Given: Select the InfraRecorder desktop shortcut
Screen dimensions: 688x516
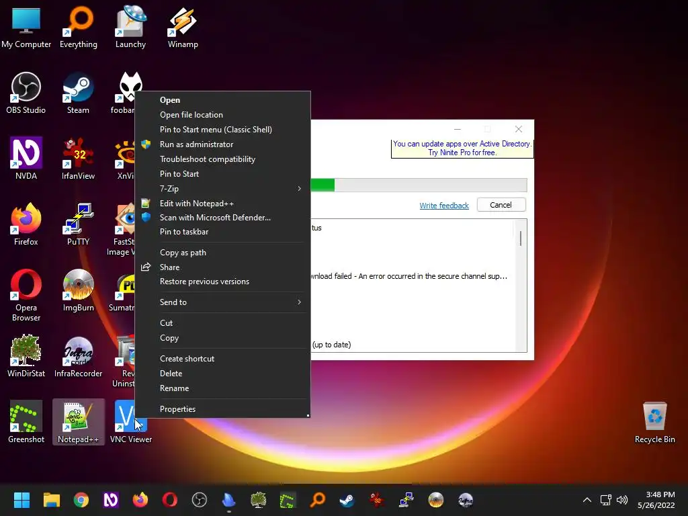Looking at the screenshot, I should pos(78,356).
